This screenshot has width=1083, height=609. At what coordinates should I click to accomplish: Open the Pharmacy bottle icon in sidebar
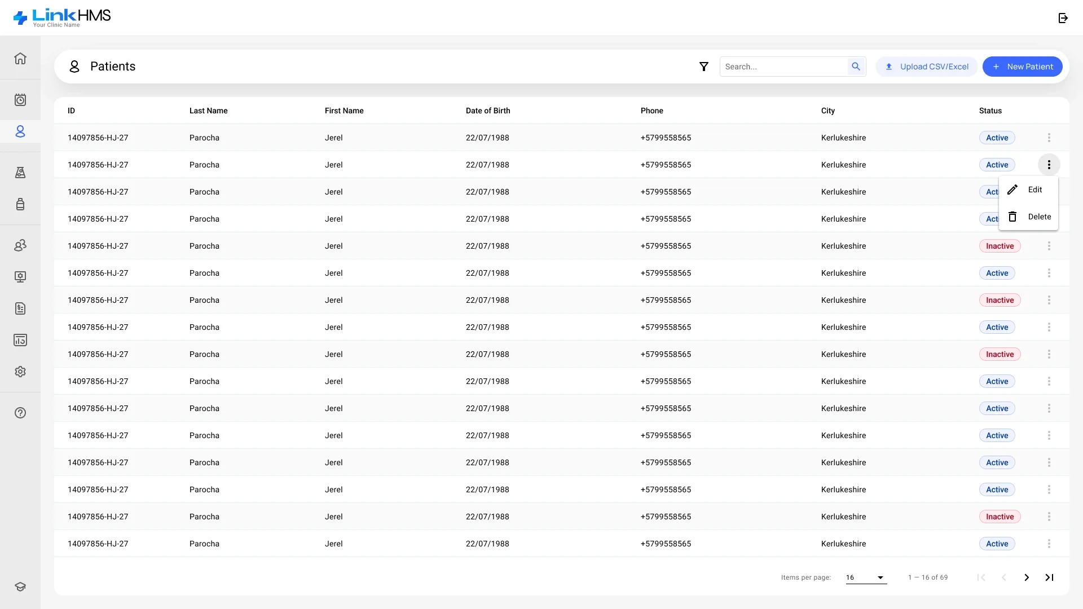20,204
